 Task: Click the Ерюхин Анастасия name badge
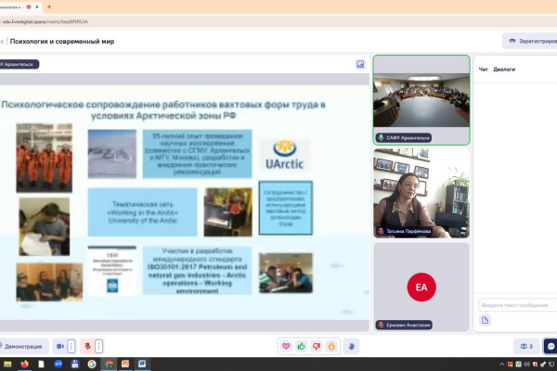(x=404, y=325)
